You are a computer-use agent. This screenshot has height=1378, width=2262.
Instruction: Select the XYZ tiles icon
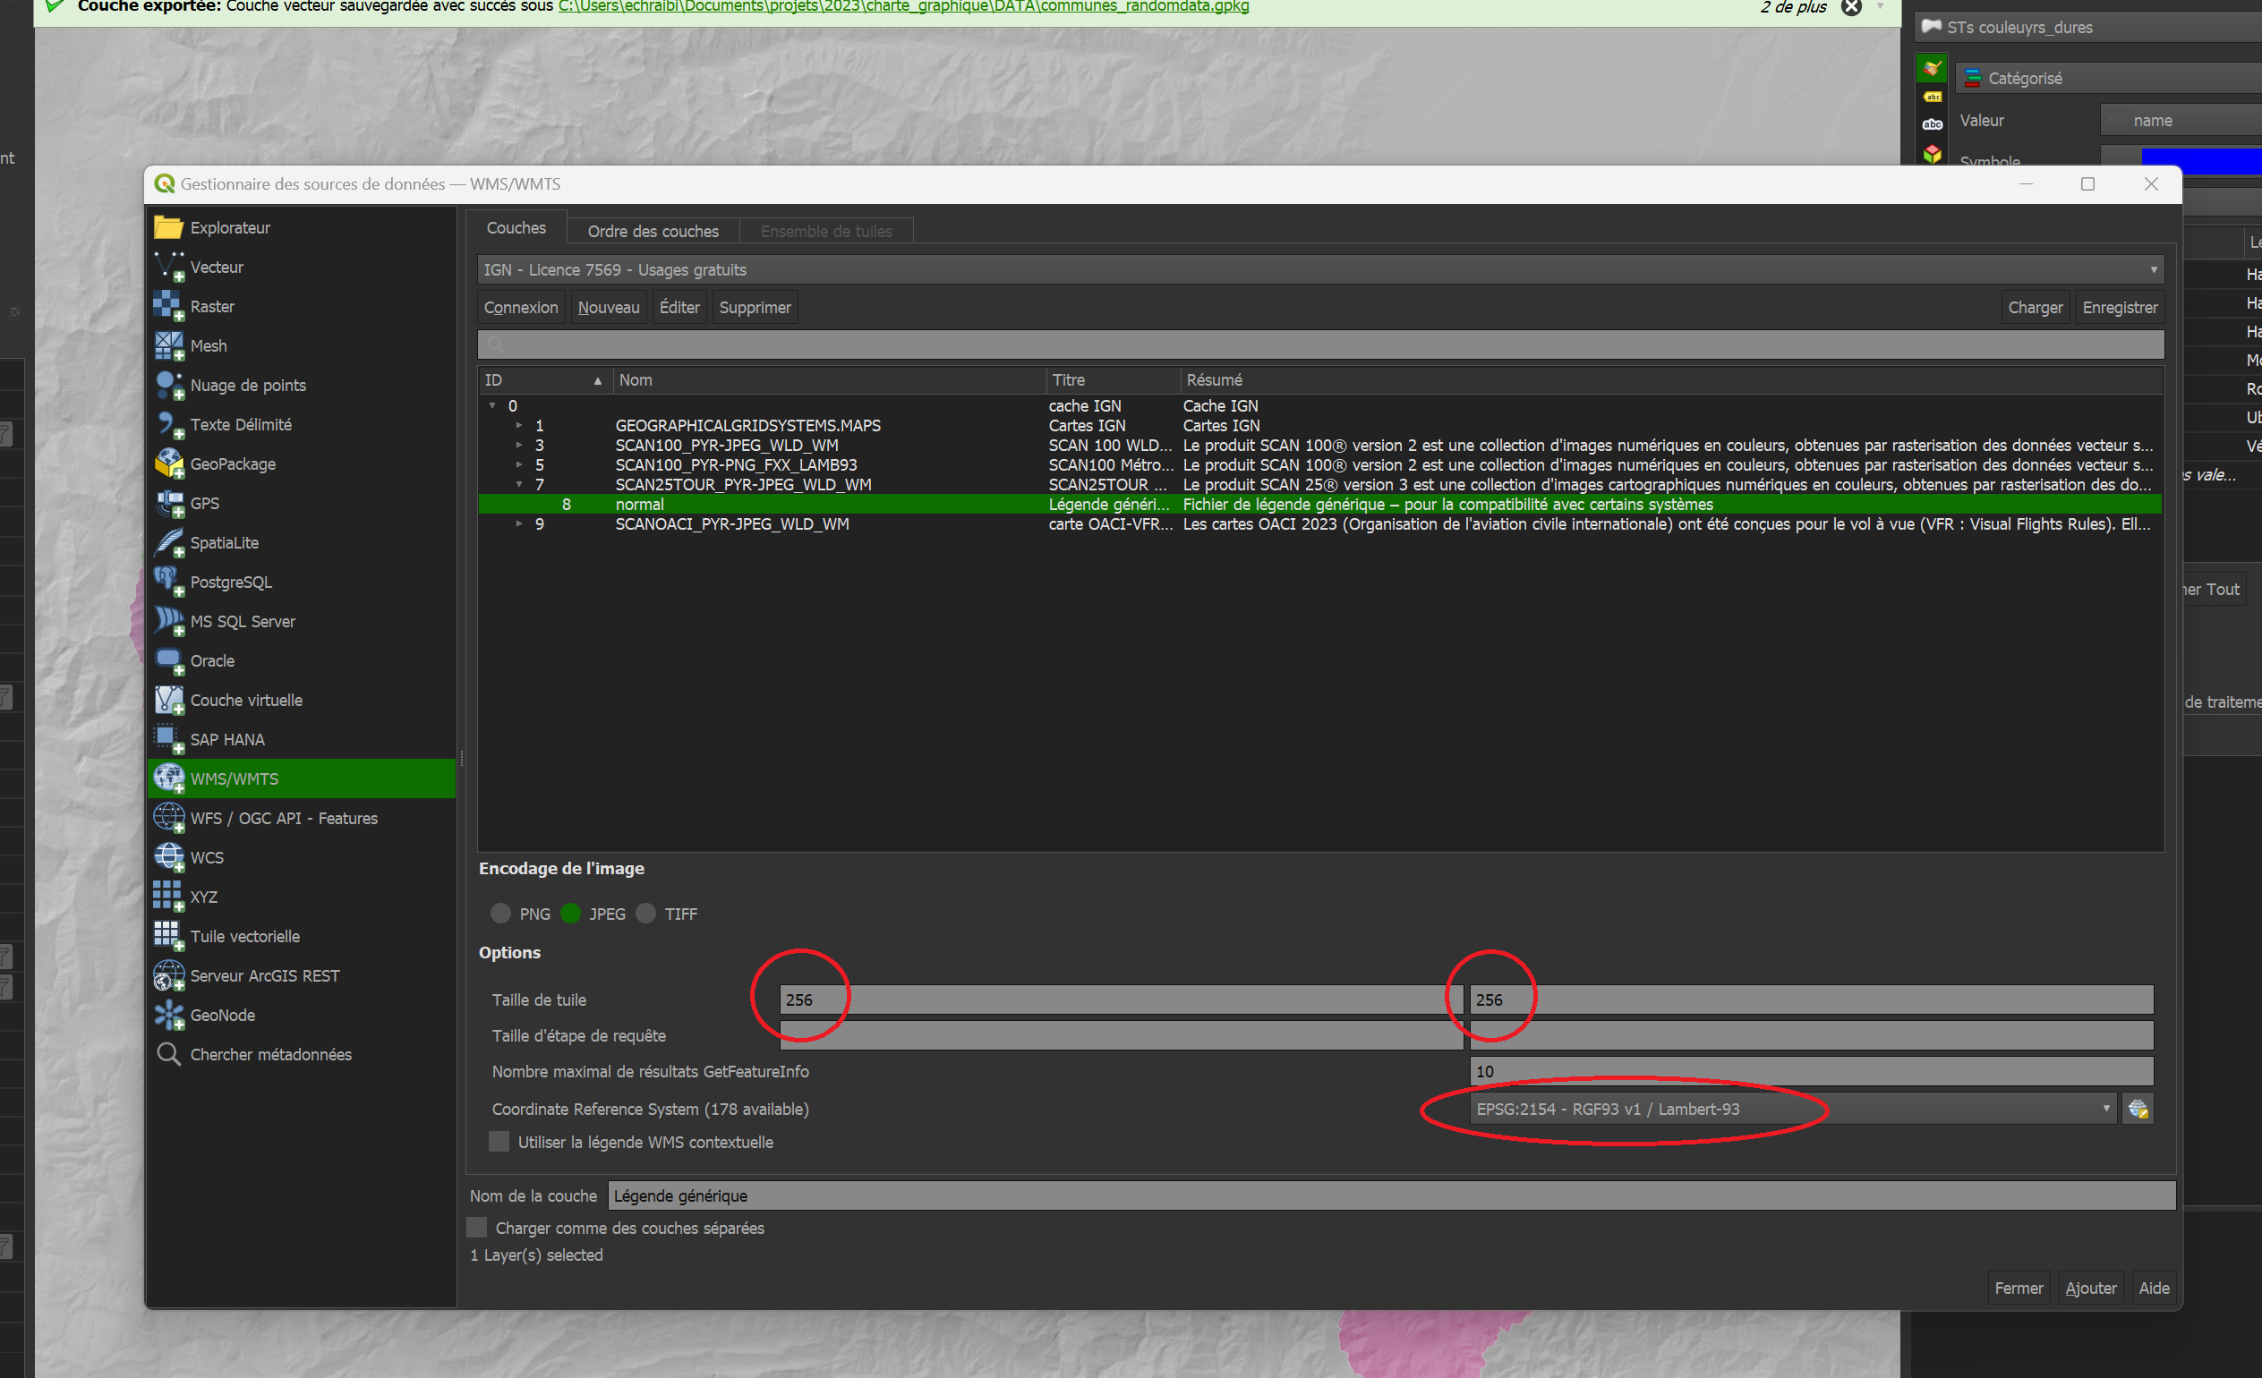tap(169, 897)
